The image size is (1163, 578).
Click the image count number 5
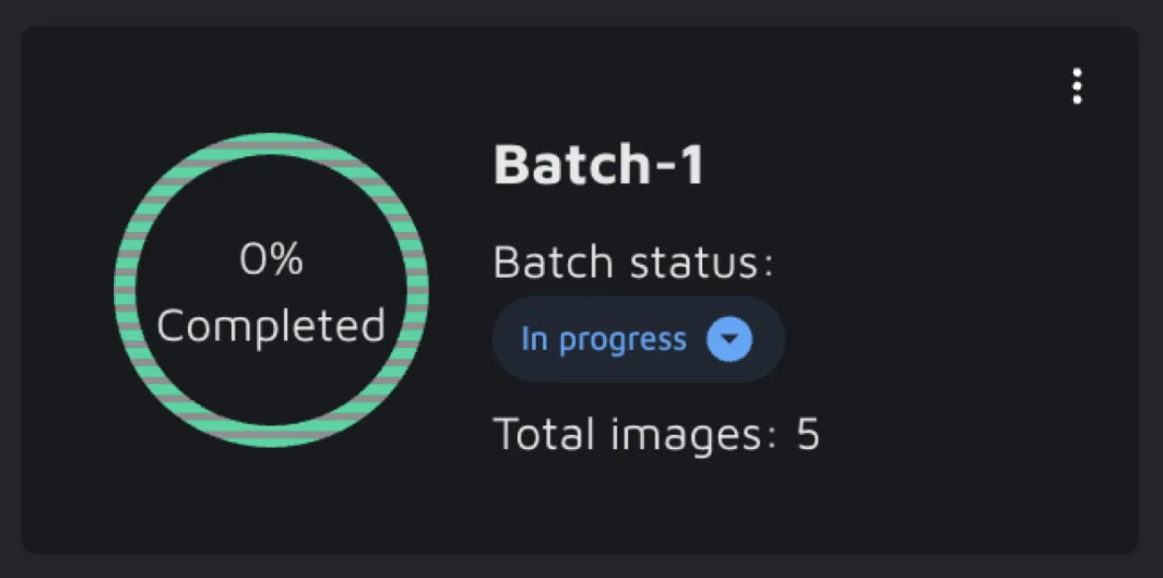[x=808, y=434]
